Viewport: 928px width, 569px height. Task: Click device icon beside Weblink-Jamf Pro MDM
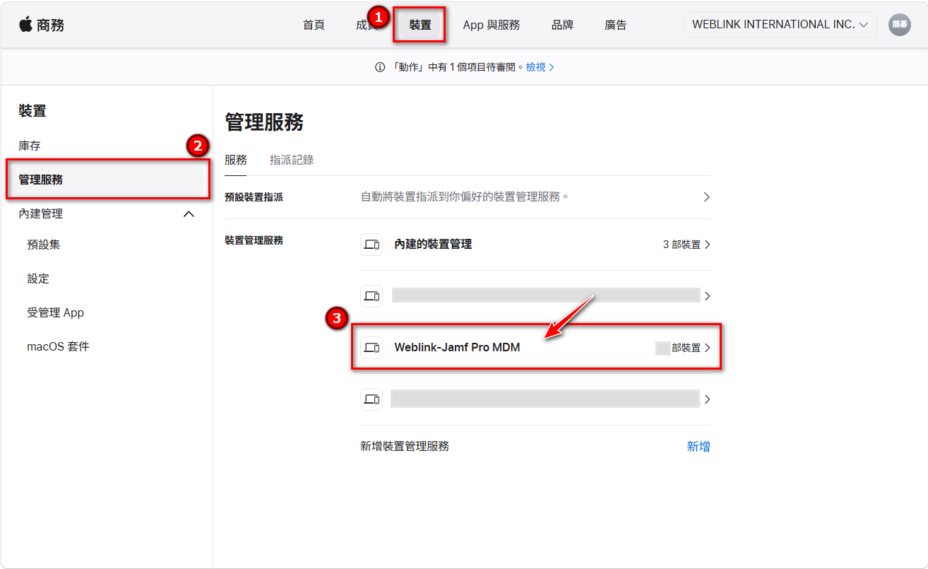(x=371, y=348)
